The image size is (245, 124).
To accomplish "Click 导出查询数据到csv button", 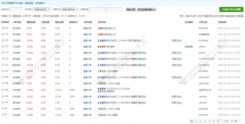I will coord(146,9).
